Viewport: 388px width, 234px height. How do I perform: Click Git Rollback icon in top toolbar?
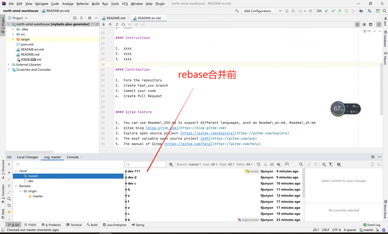(353, 11)
